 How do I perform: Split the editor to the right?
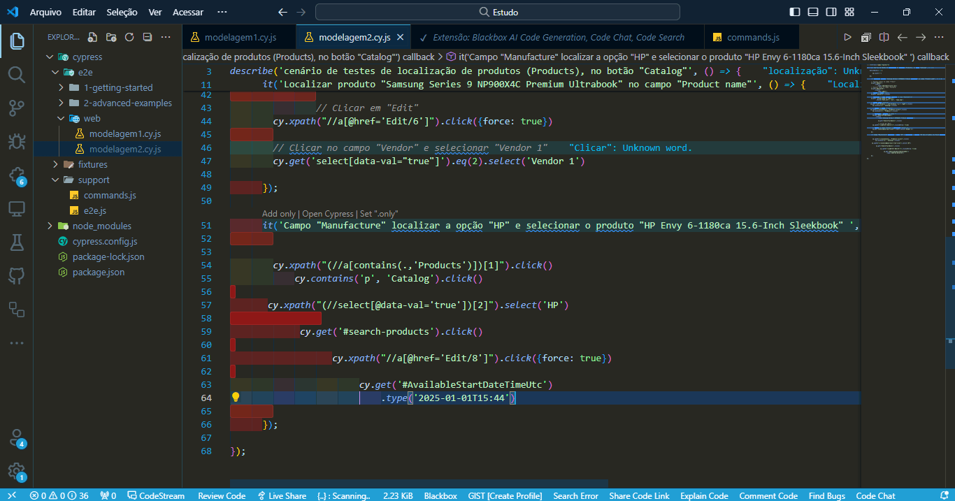pyautogui.click(x=884, y=37)
